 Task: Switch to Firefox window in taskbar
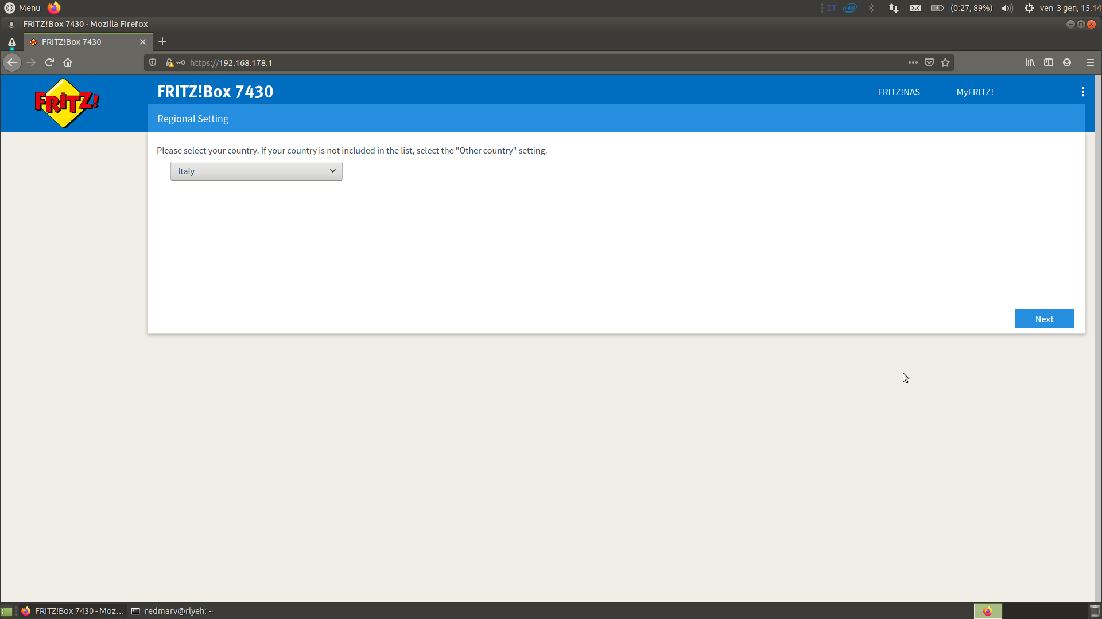tap(73, 611)
